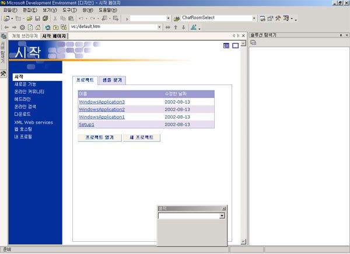This screenshot has height=254, width=350.
Task: Click the Paste clipboard icon
Action: click(x=71, y=19)
